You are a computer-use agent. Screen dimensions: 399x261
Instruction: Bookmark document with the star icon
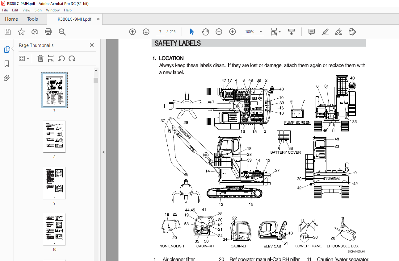[x=21, y=32]
